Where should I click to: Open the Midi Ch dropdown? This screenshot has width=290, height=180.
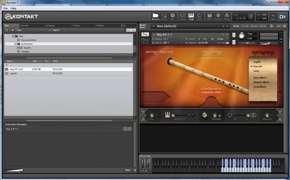click(x=167, y=43)
